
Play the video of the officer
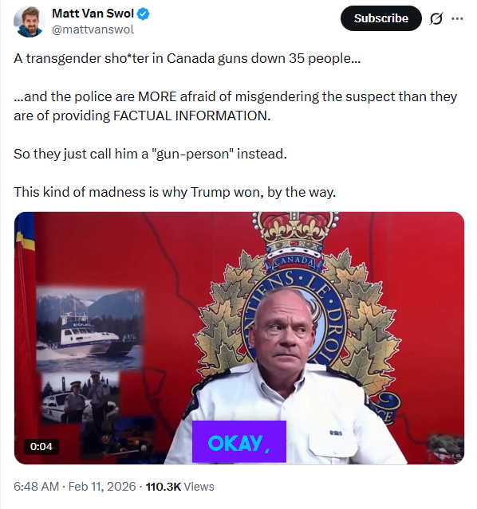click(x=239, y=338)
